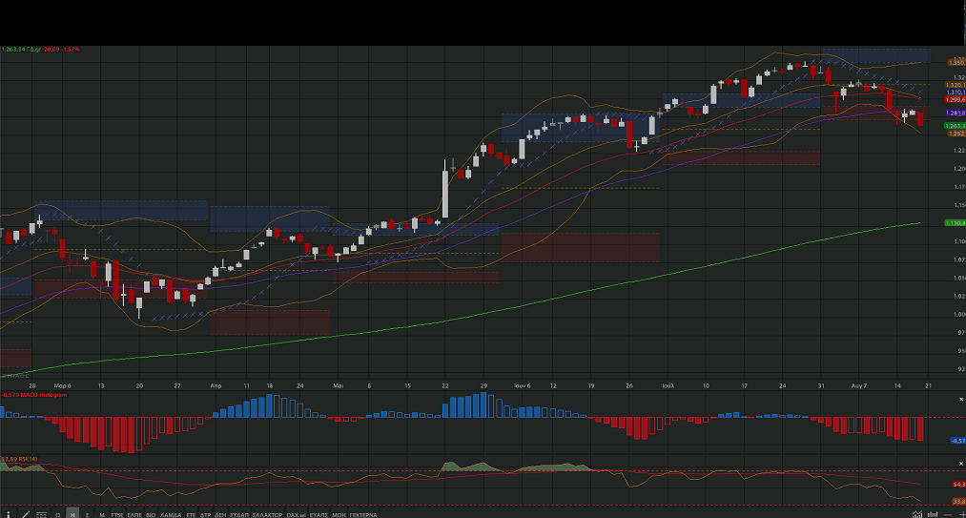This screenshot has height=518, width=966.
Task: Open the indicator list icon
Action: click(x=41, y=515)
